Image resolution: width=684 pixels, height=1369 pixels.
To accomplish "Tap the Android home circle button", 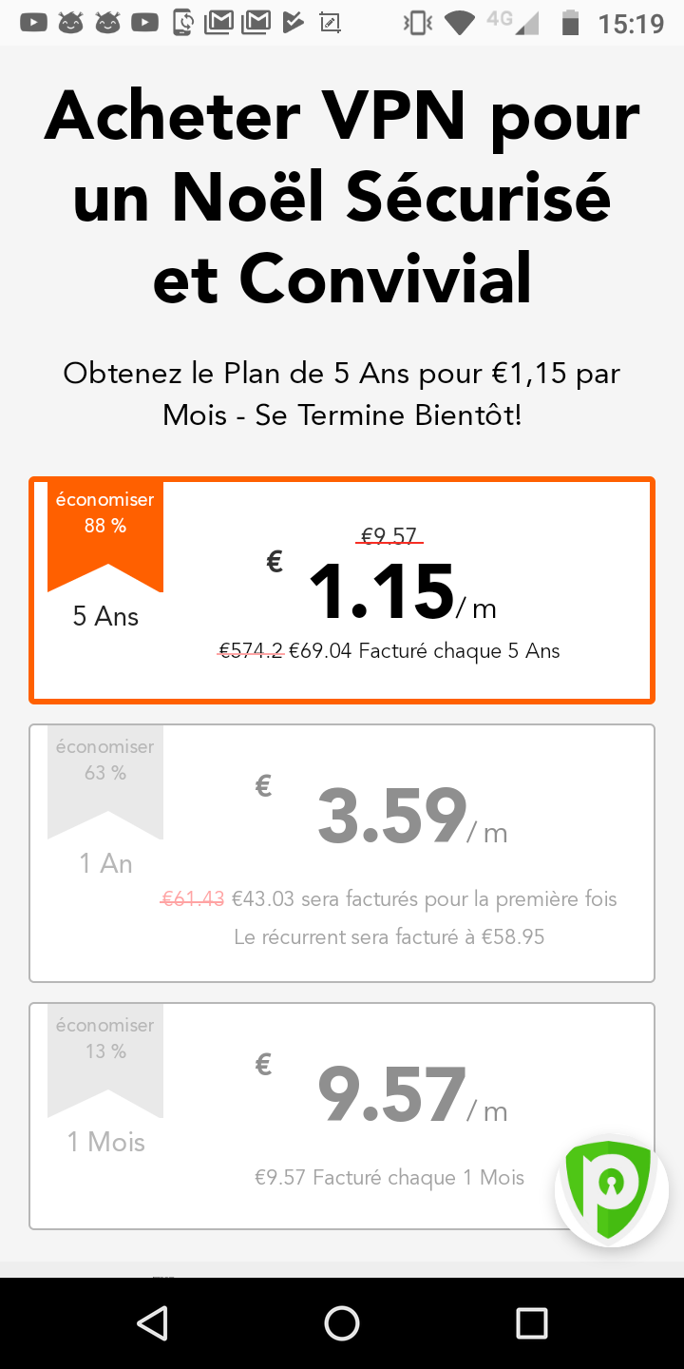I will (x=342, y=1322).
